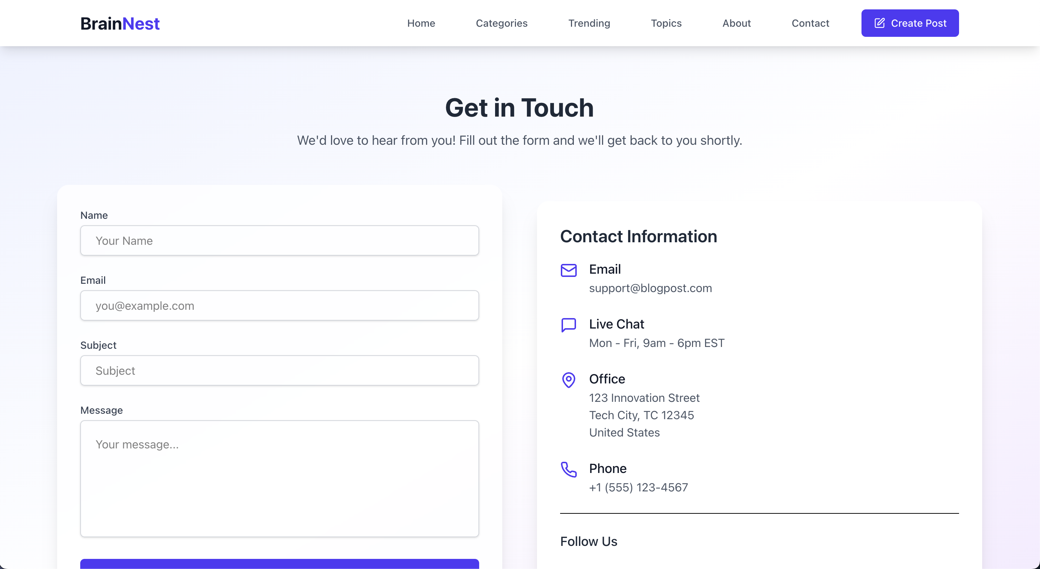
Task: Click the Office title text
Action: (607, 379)
